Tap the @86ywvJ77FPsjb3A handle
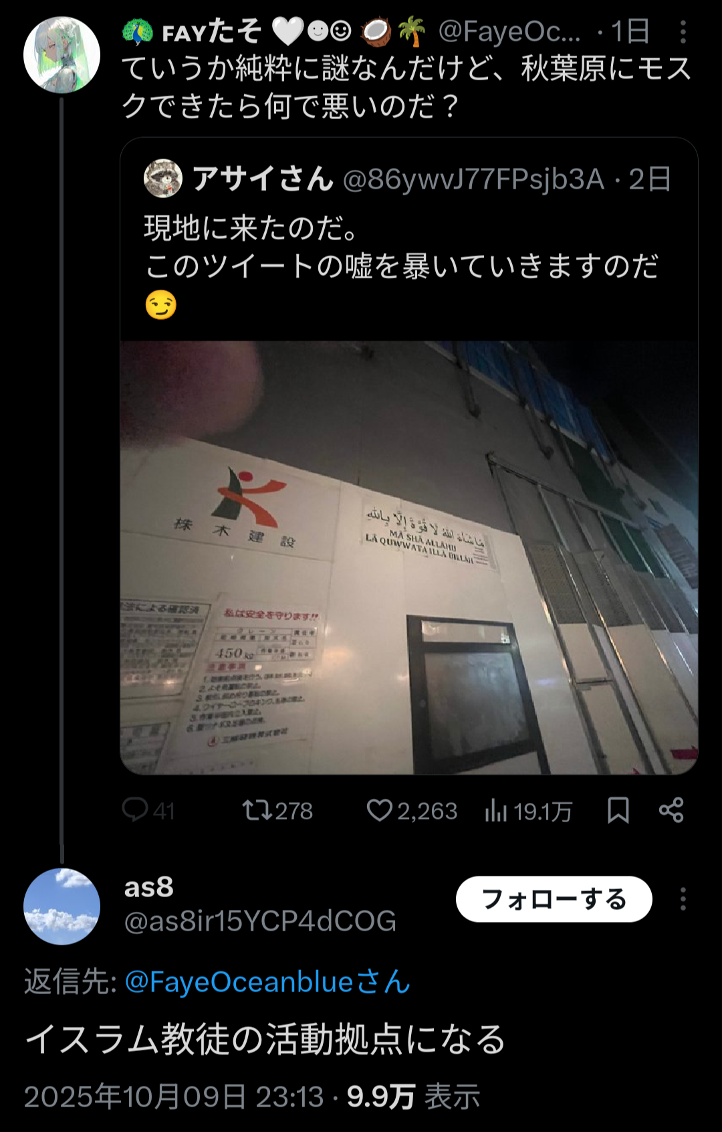This screenshot has width=722, height=1132. click(x=473, y=179)
